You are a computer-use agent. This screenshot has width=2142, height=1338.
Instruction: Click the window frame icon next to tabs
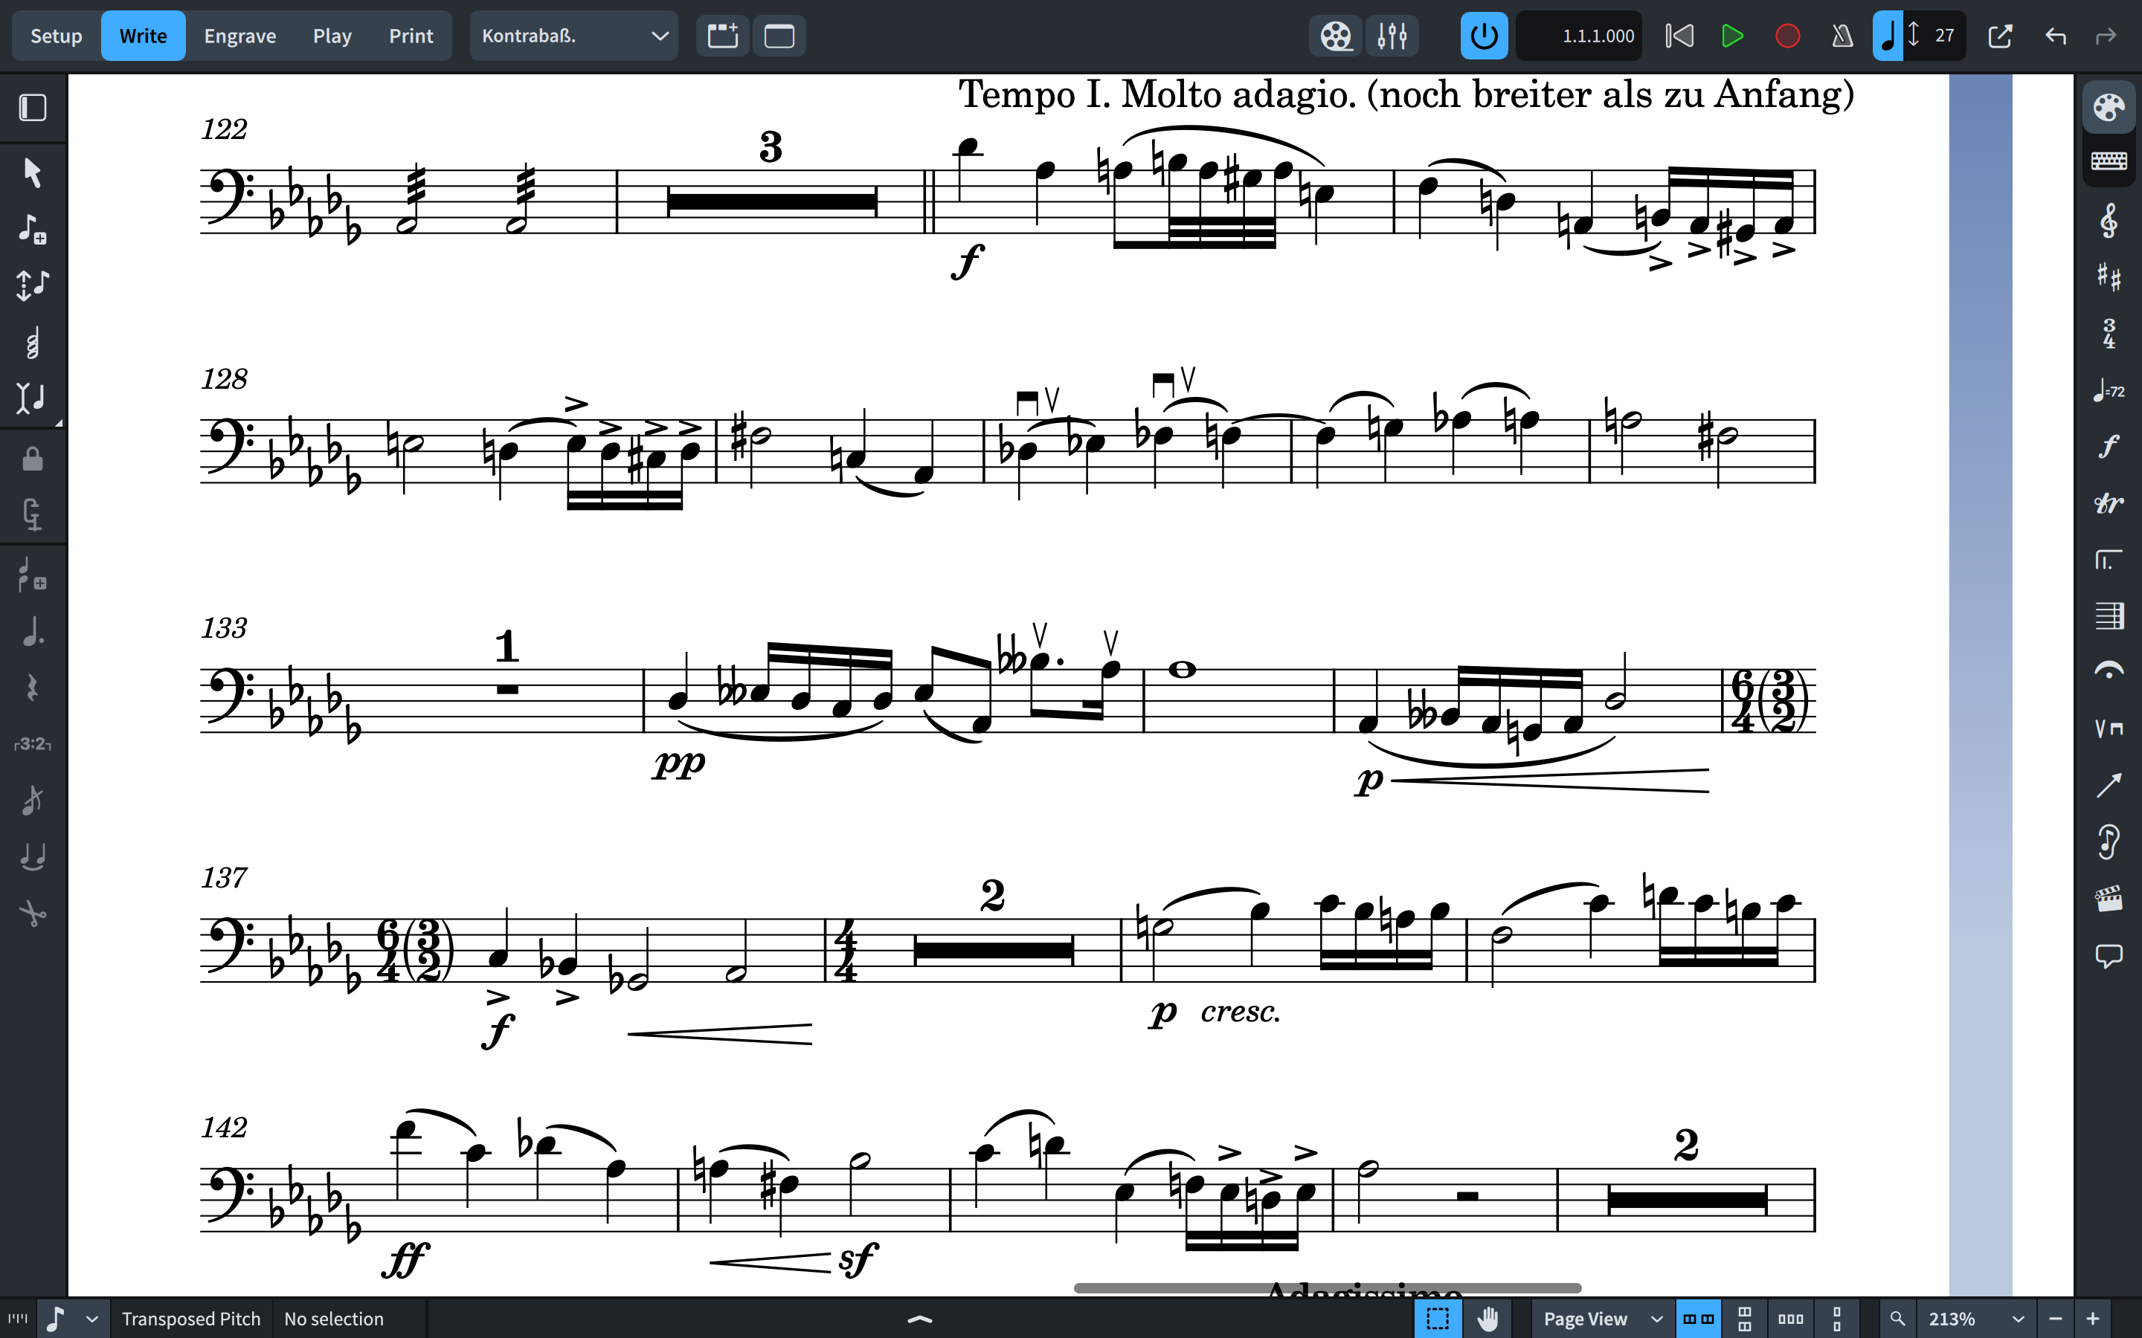[779, 36]
